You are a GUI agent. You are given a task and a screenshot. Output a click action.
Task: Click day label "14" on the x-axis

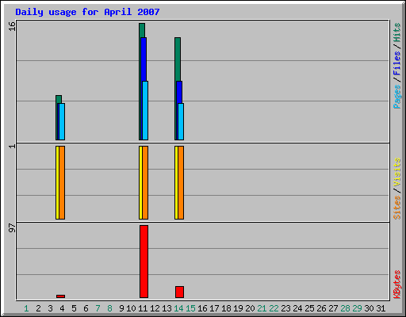pyautogui.click(x=178, y=308)
